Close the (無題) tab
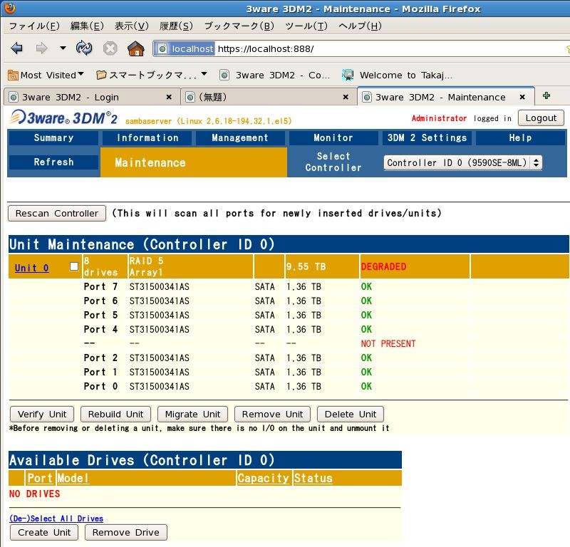 (346, 97)
